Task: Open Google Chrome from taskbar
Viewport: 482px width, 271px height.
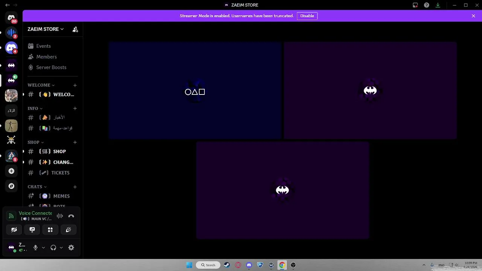Action: [x=282, y=265]
